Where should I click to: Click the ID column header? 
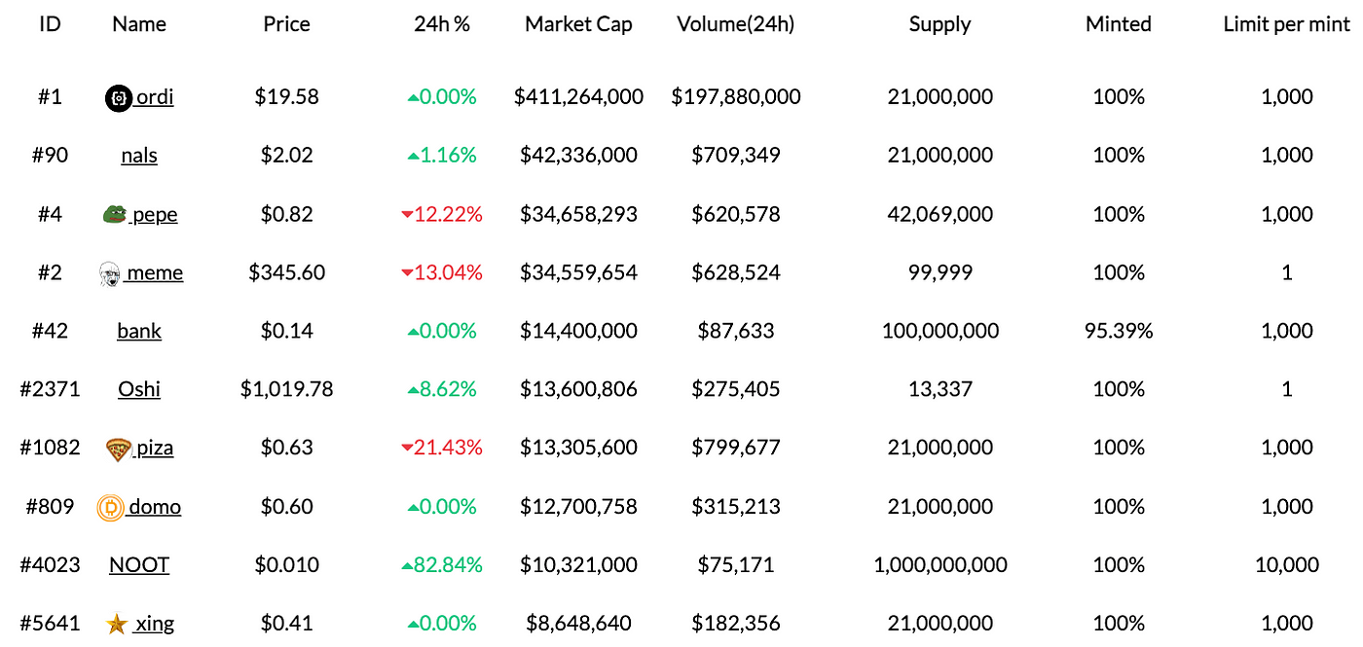tap(50, 24)
